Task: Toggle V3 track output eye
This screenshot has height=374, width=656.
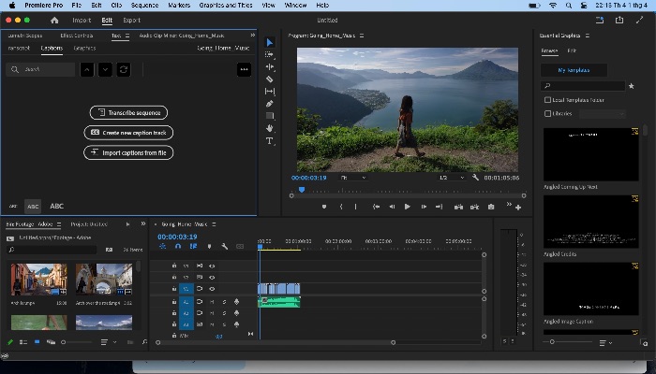Action: click(212, 266)
